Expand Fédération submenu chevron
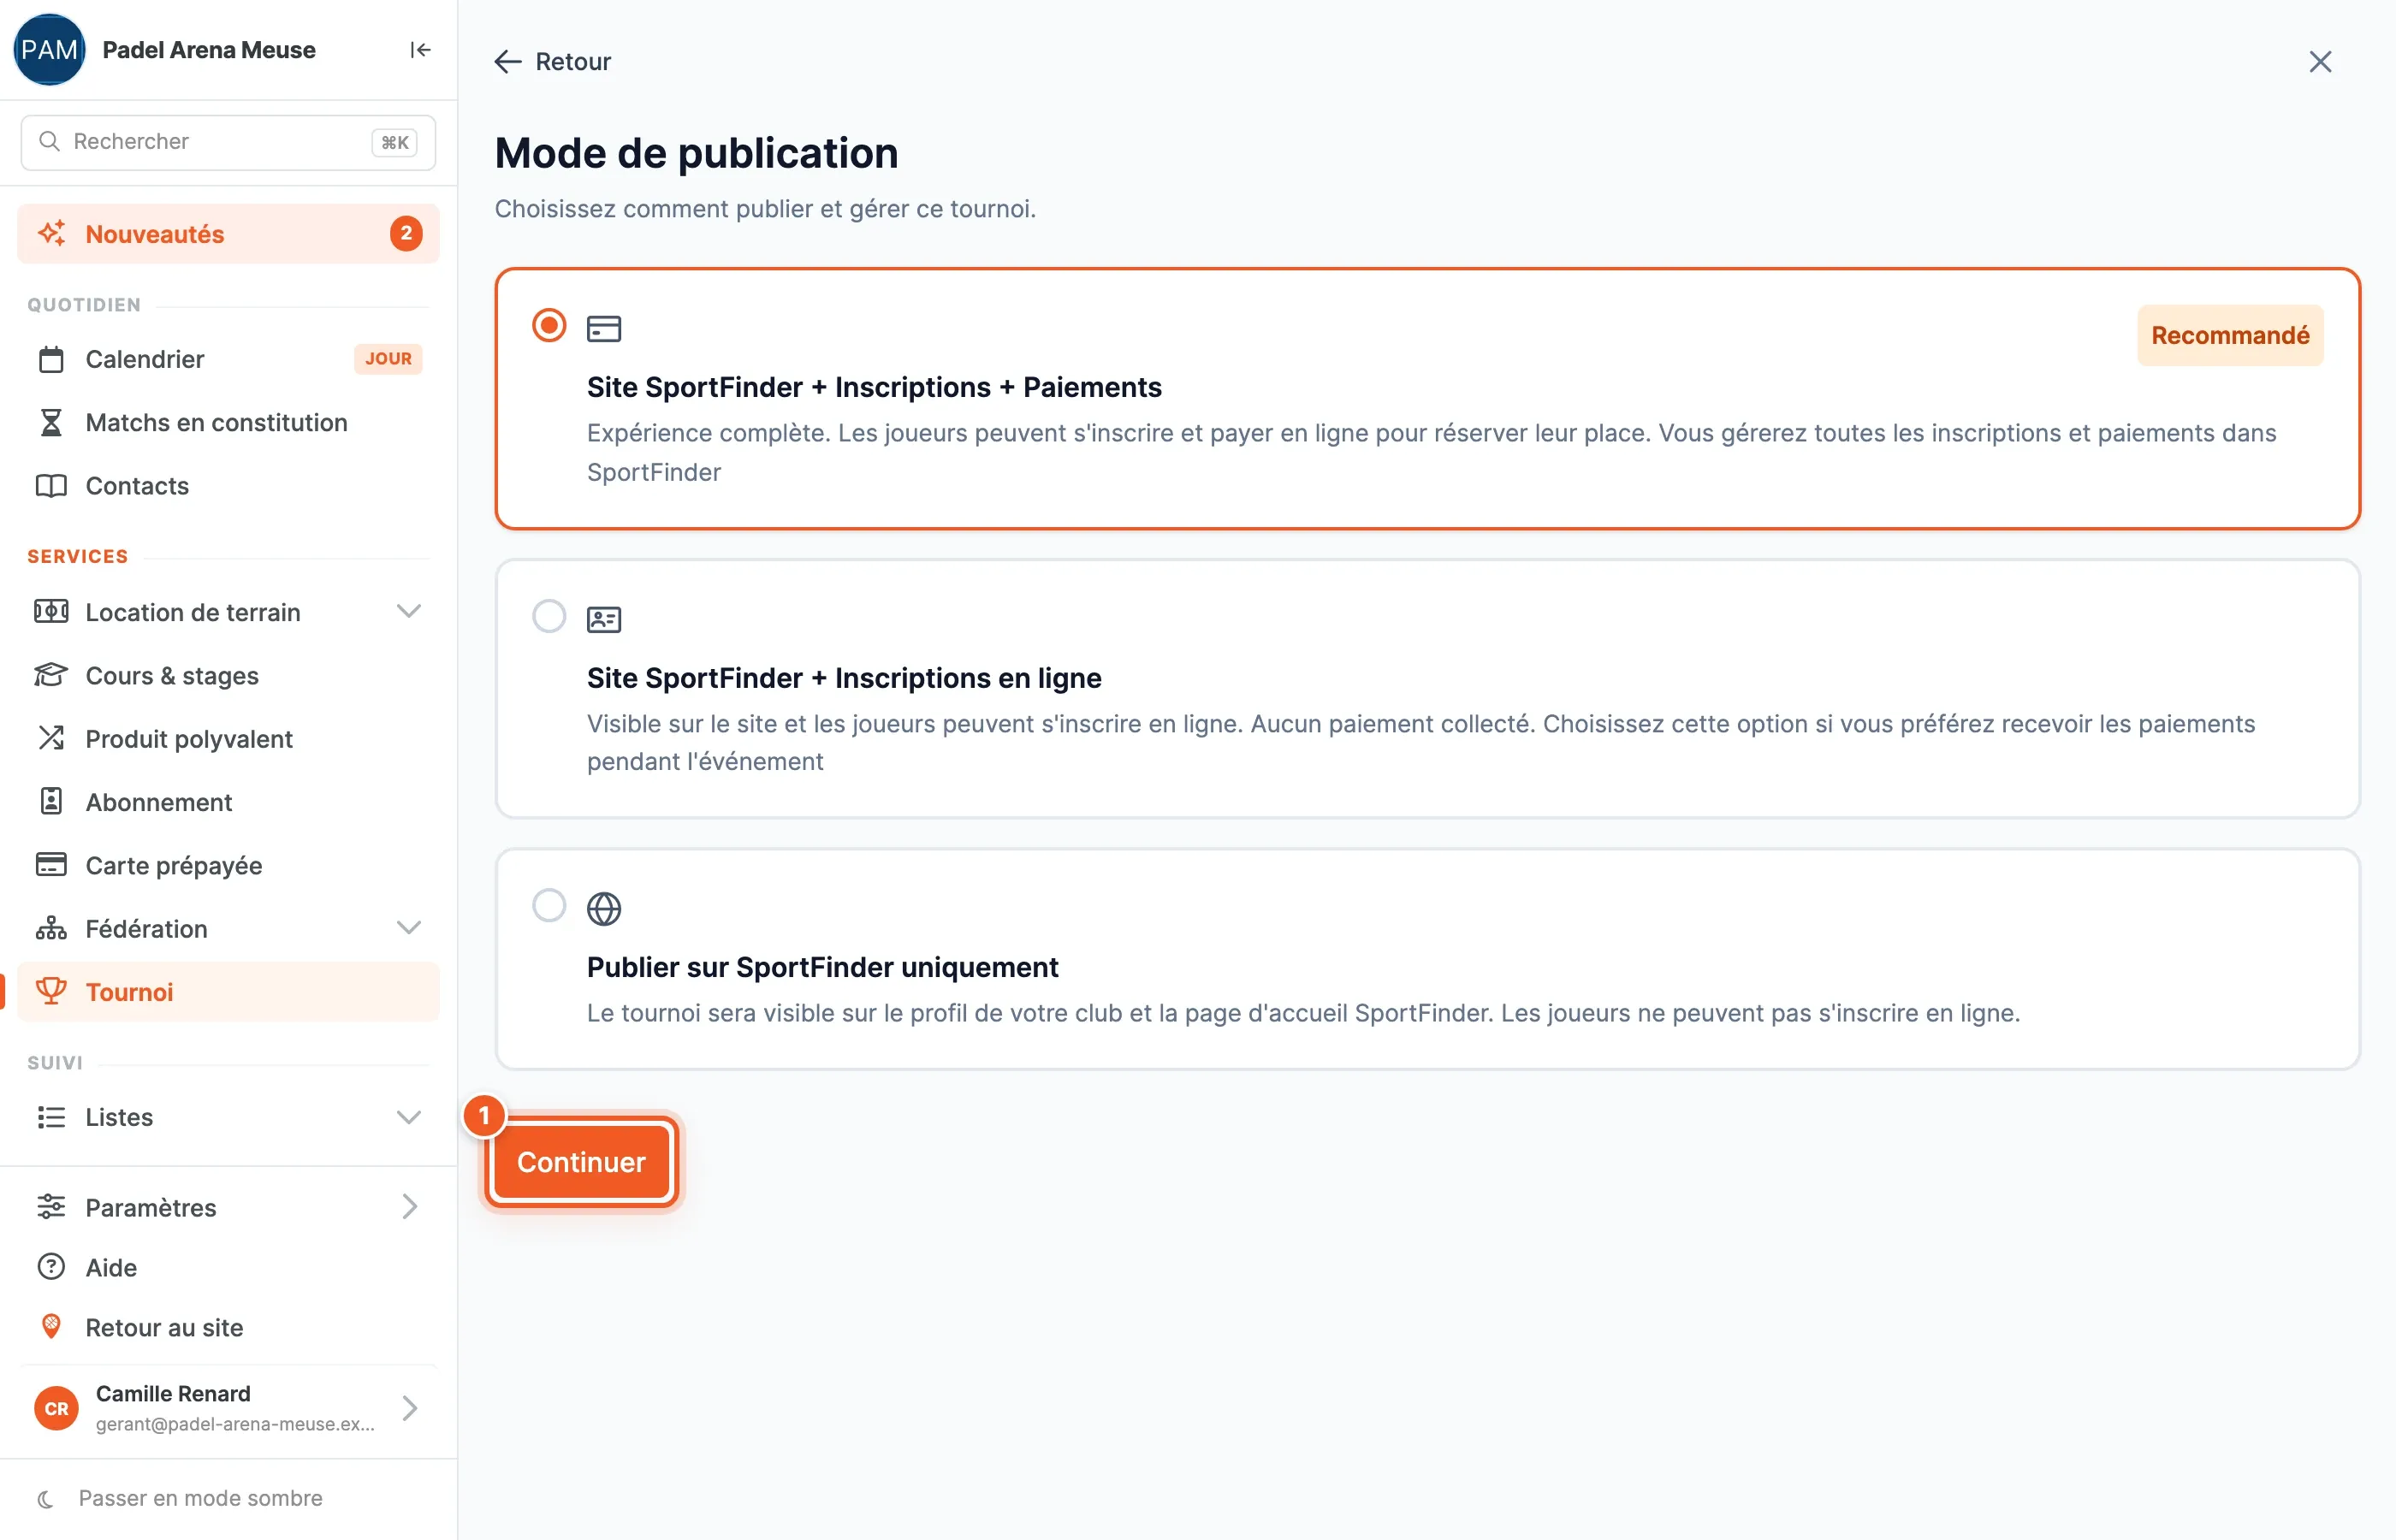This screenshot has height=1540, width=2396. tap(408, 928)
